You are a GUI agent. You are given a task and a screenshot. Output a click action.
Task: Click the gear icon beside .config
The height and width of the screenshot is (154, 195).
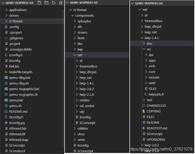tap(6, 27)
